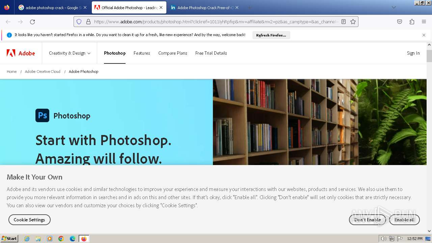Image resolution: width=432 pixels, height=243 pixels.
Task: Open a new tab with the plus button
Action: [x=249, y=7]
